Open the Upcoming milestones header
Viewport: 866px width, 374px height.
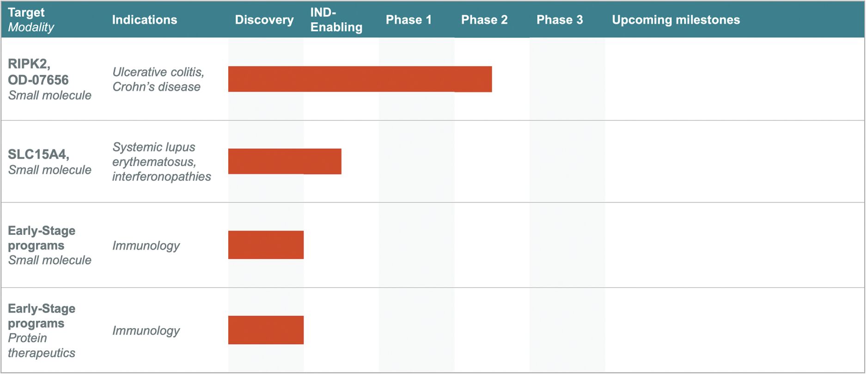676,20
